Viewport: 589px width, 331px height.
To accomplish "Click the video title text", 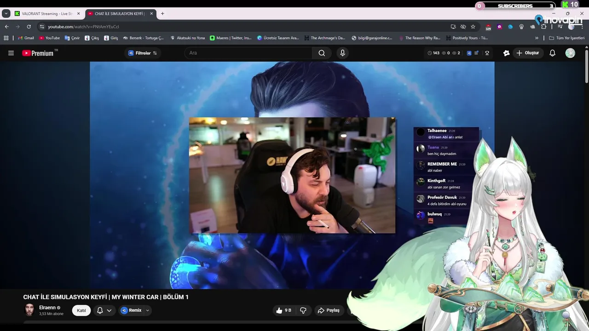I will (106, 297).
